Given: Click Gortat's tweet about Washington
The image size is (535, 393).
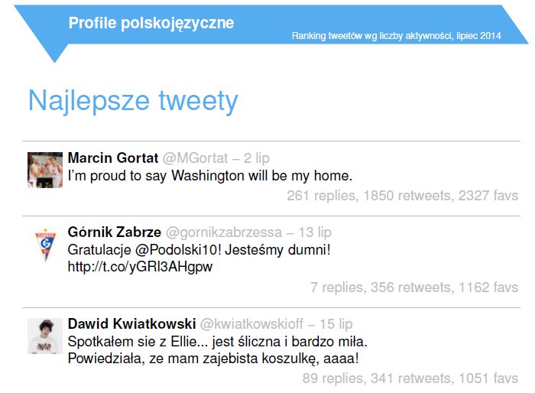Looking at the screenshot, I should tap(210, 176).
